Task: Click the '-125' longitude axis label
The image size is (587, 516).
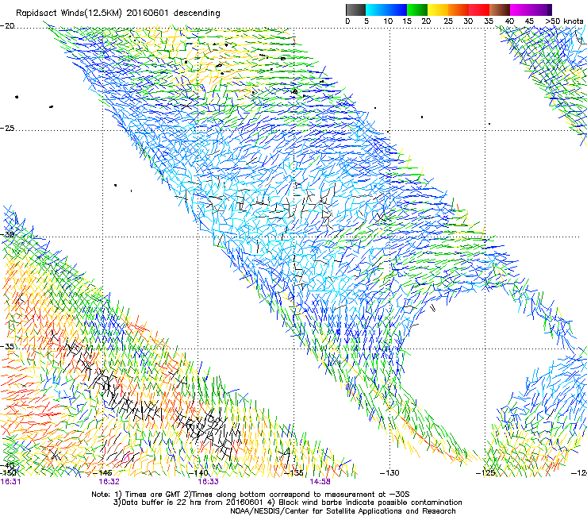Action: 485,473
